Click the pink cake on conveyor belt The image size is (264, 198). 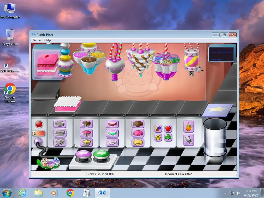point(68,104)
